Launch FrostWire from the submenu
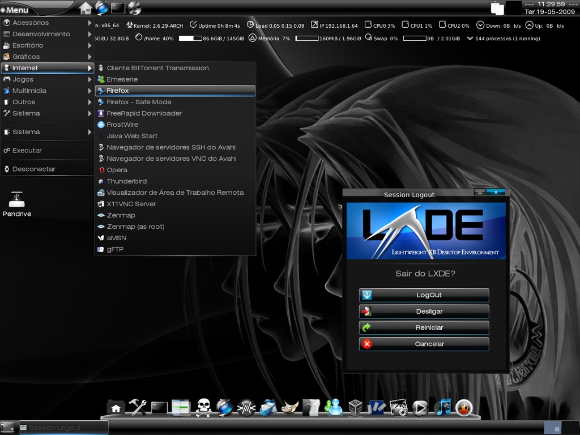Screen dimensions: 580x435 (176, 125)
